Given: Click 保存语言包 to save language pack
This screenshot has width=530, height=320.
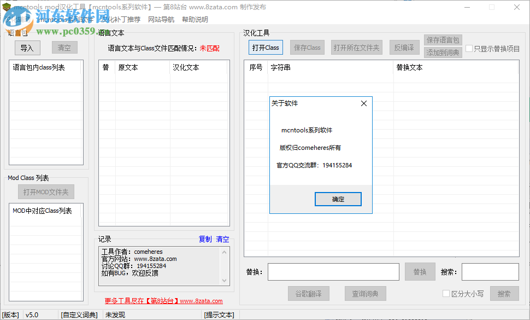Looking at the screenshot, I should (x=443, y=39).
